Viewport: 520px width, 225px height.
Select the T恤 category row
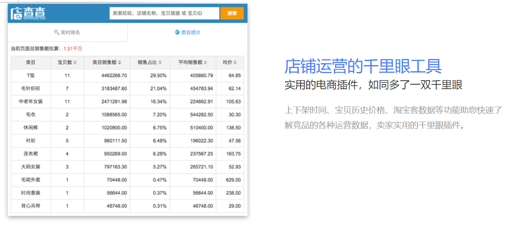pos(127,76)
